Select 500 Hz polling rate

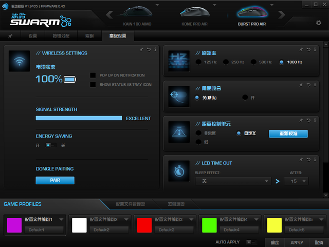click(253, 62)
